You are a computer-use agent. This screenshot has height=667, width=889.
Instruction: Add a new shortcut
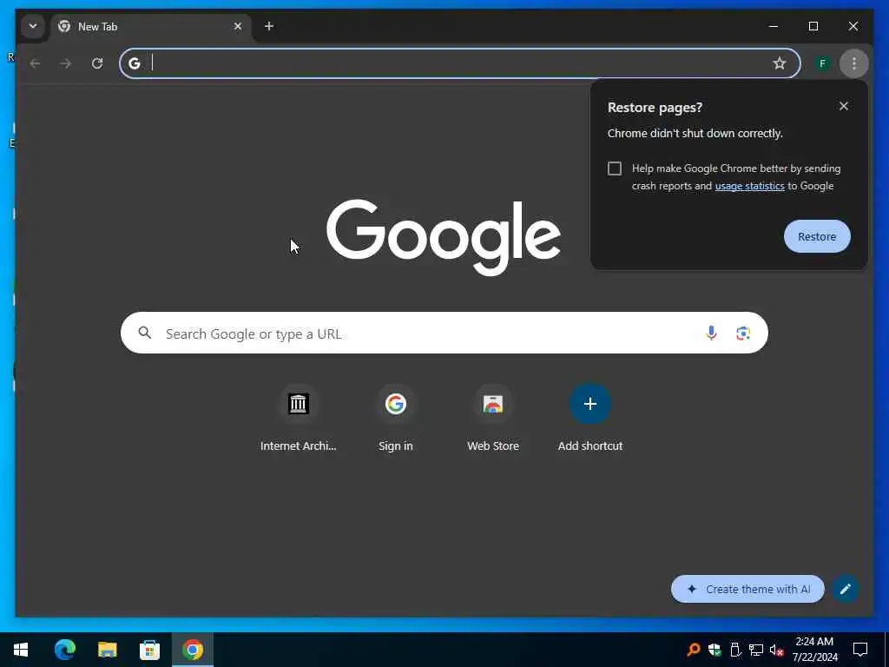point(590,418)
